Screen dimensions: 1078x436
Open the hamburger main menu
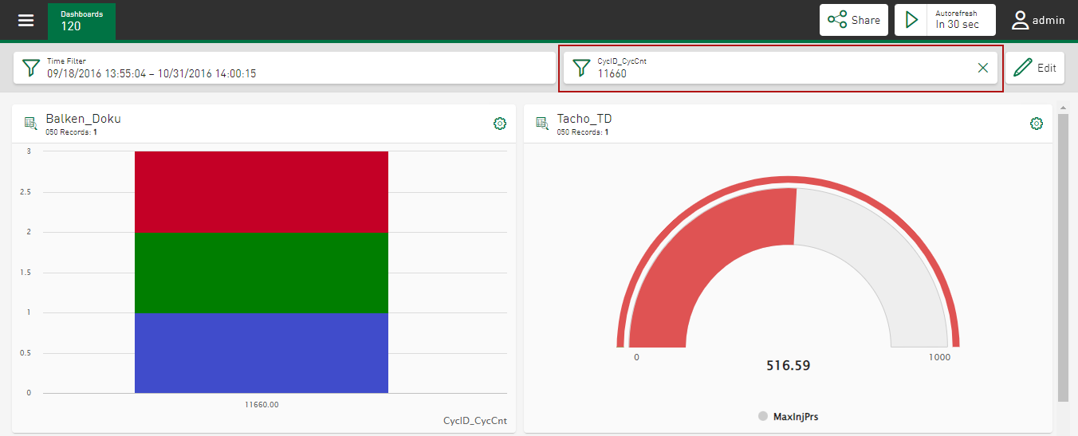click(x=26, y=20)
